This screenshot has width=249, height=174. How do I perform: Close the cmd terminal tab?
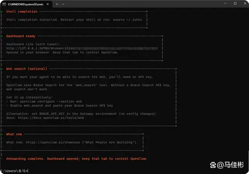click(48, 3)
